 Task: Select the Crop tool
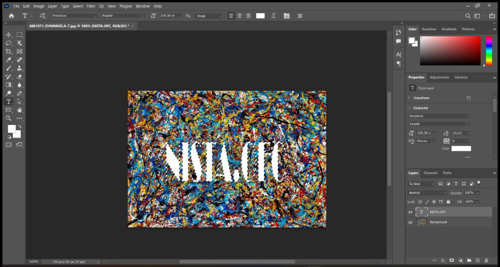9,51
